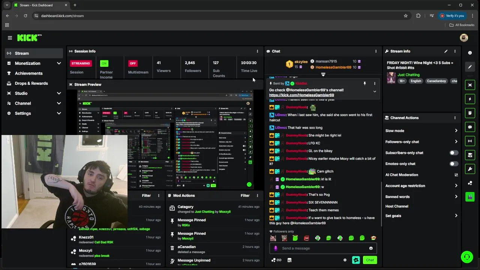Open the emoji picker in message box
The height and width of the screenshot is (270, 480).
pos(371,248)
